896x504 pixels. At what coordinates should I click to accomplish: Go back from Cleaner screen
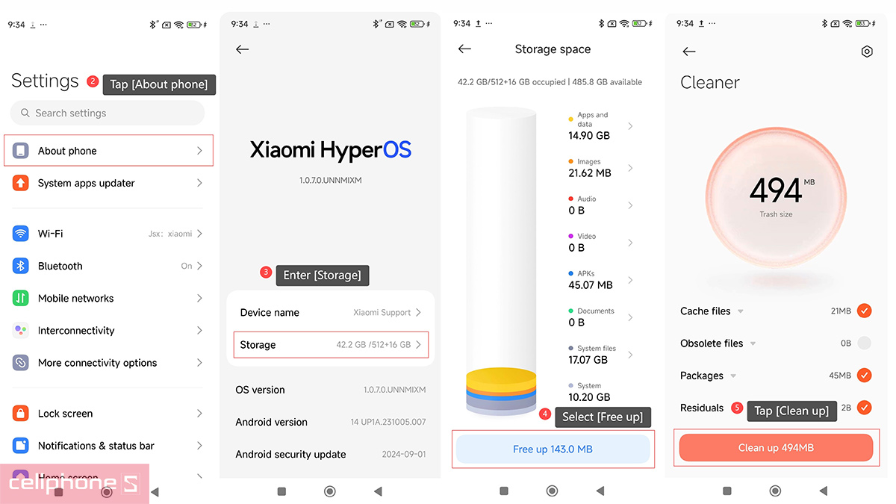689,52
